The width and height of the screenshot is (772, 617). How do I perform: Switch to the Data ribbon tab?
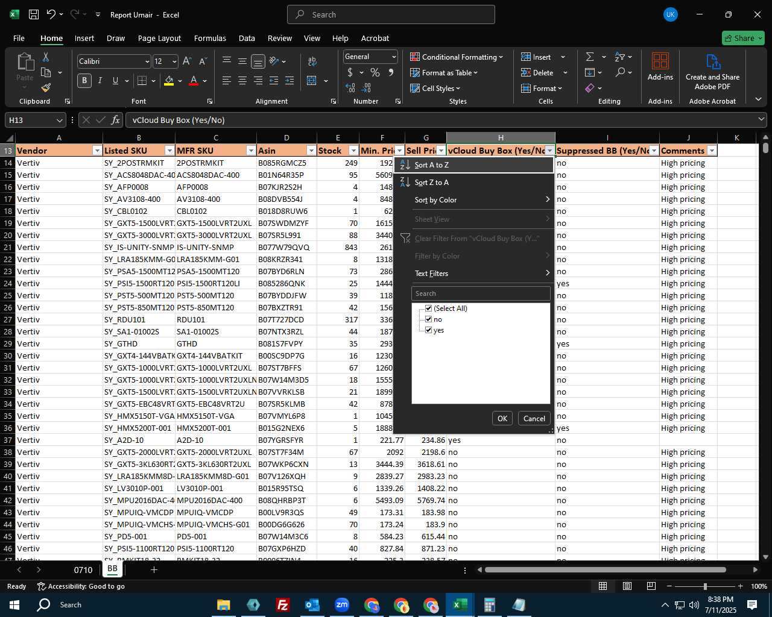tap(247, 38)
